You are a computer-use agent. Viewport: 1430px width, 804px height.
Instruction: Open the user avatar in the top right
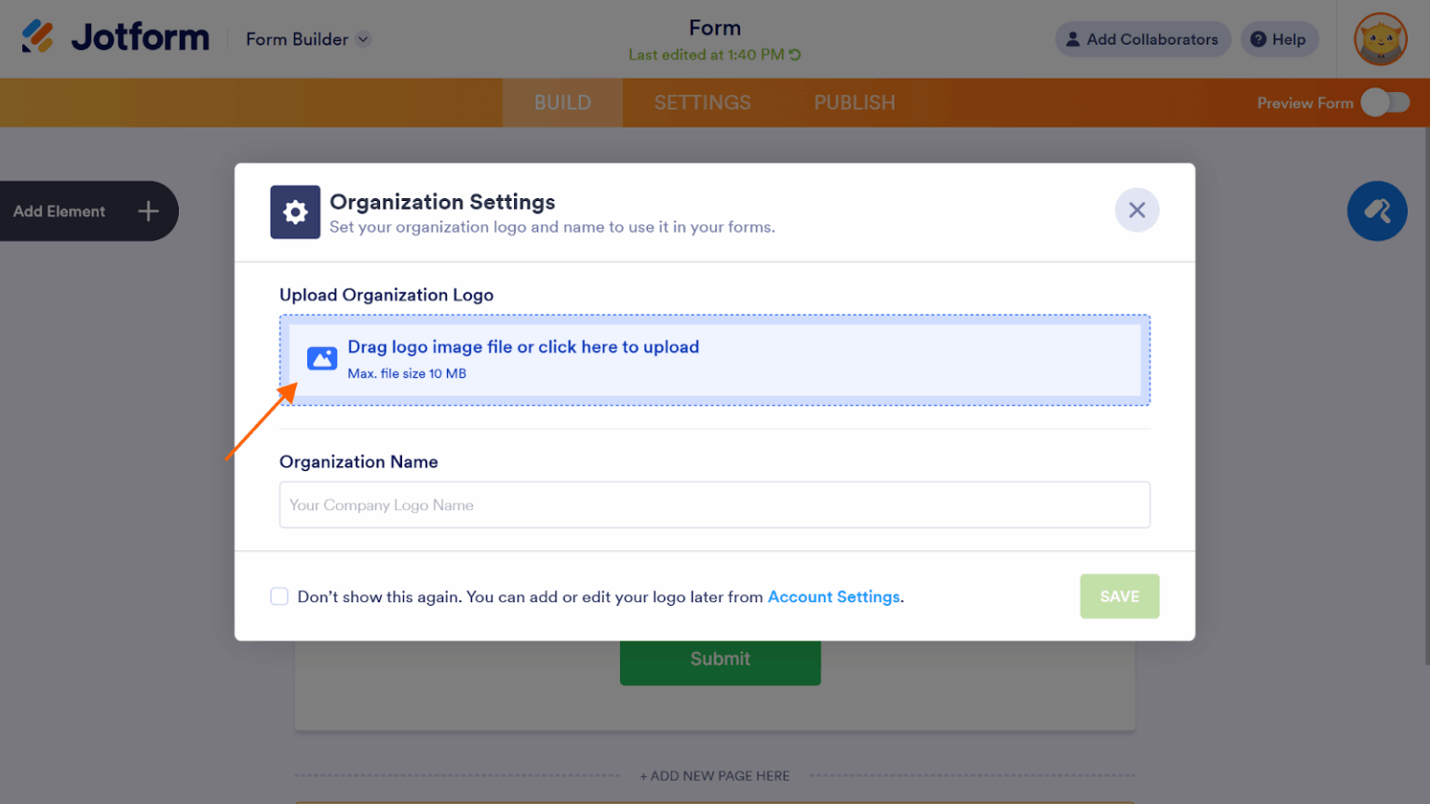click(x=1381, y=39)
